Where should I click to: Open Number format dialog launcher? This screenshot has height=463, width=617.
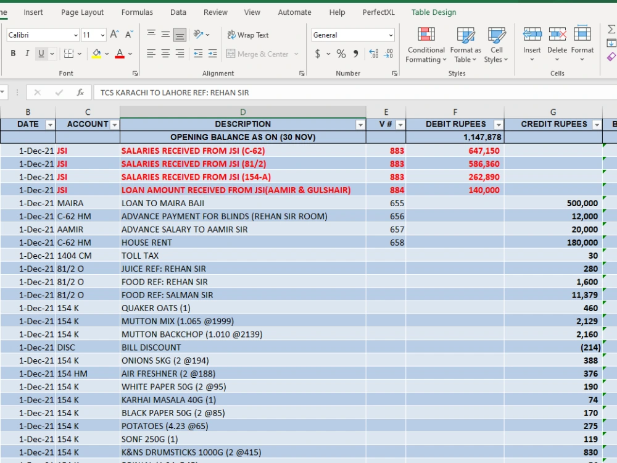coord(395,73)
